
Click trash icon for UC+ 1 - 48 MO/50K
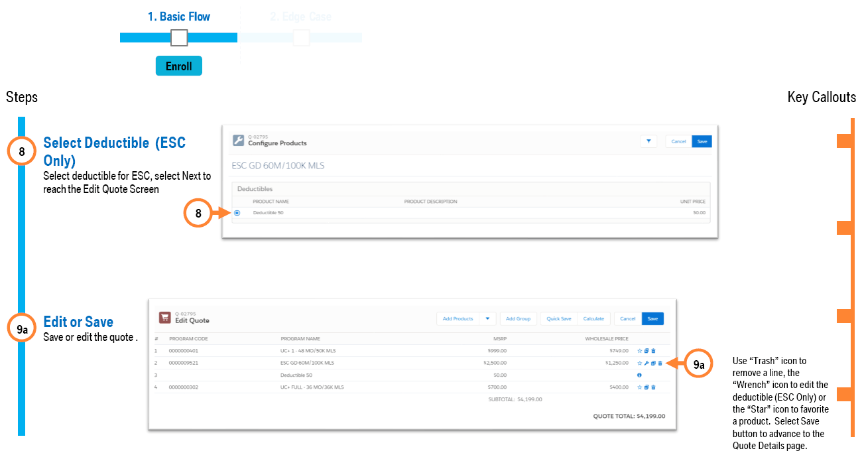tap(653, 351)
